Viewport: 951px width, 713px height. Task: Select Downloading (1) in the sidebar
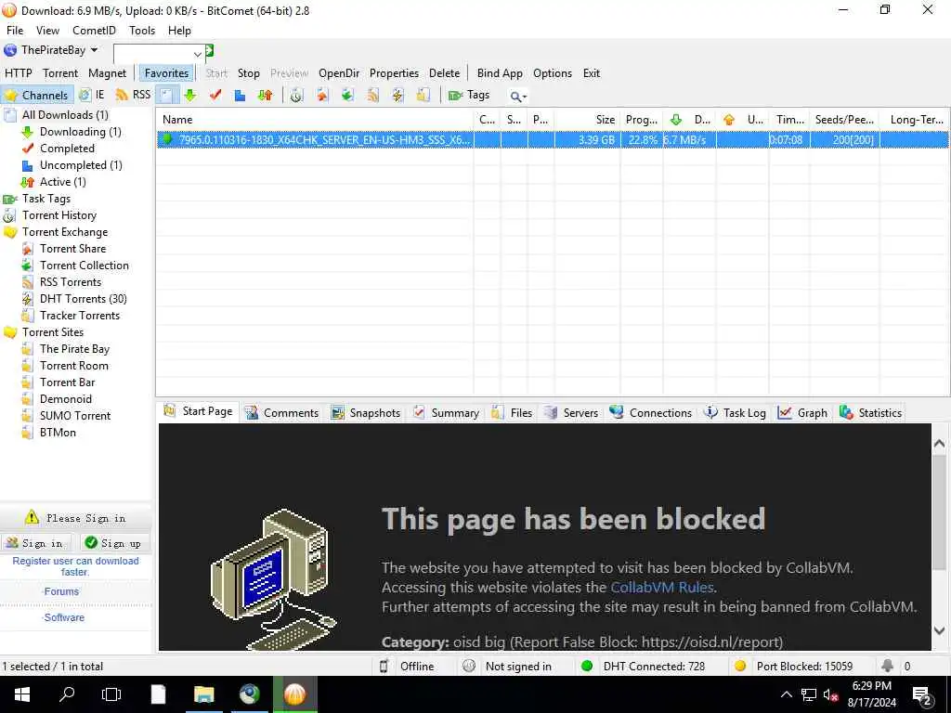(80, 132)
